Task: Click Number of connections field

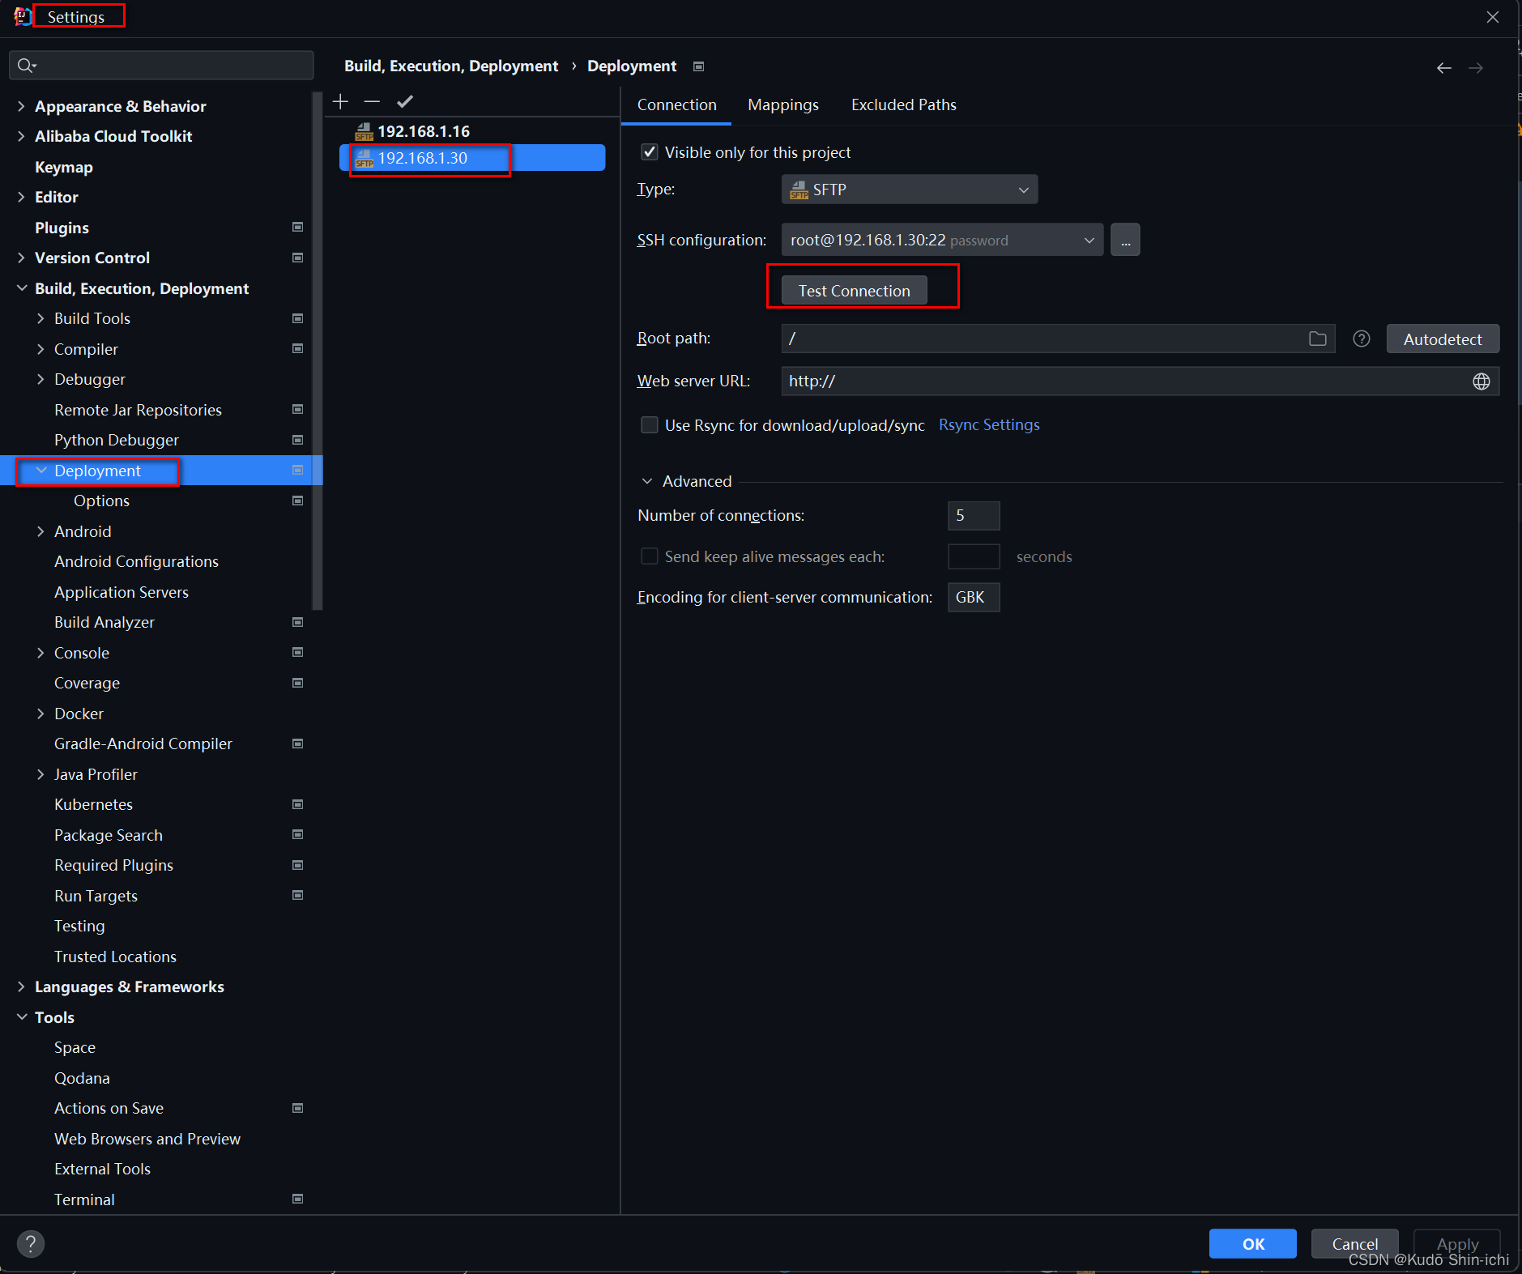Action: [x=974, y=516]
